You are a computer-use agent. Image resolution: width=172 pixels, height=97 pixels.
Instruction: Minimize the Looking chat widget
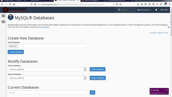(x=164, y=90)
